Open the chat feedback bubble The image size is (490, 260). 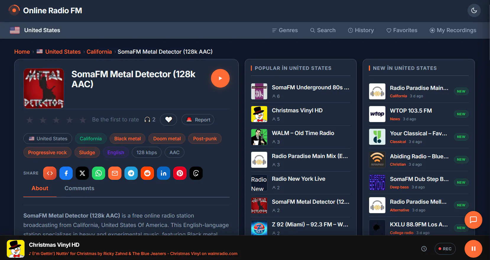[x=473, y=220]
